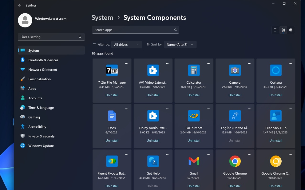Open Network & internet settings
Image resolution: width=305 pixels, height=190 pixels.
51,69
